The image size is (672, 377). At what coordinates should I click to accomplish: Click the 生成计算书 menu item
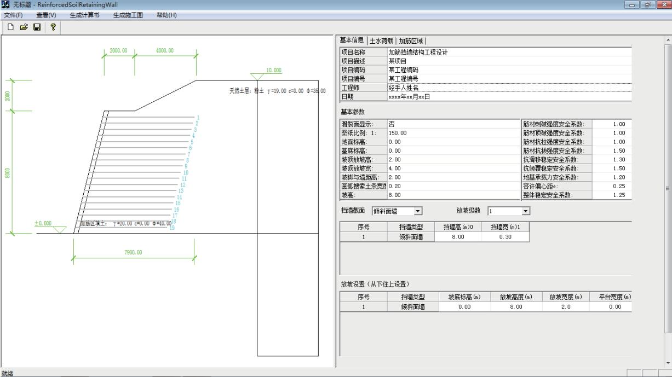click(84, 15)
